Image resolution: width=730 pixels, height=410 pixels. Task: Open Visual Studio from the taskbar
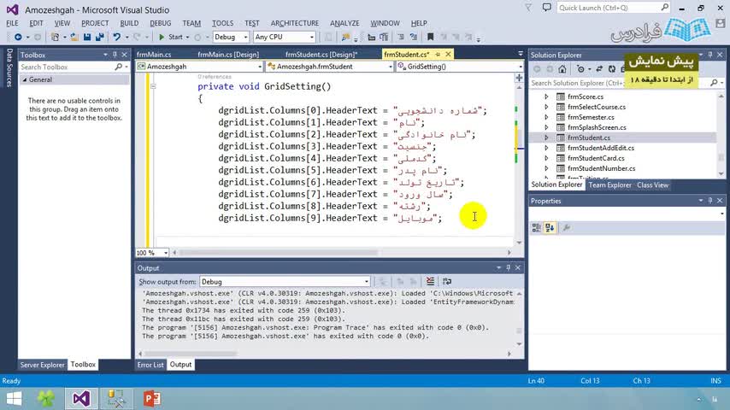[81, 399]
